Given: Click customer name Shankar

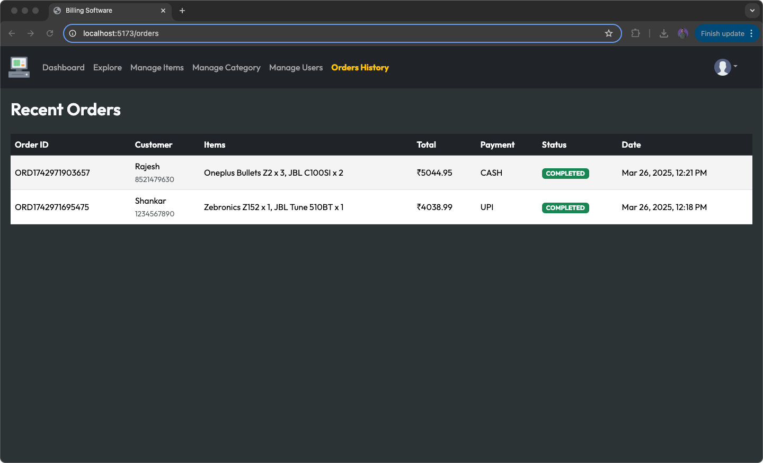Looking at the screenshot, I should [150, 201].
